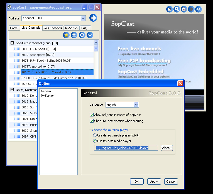This screenshot has width=213, height=194.
Task: Minimize the SopCast main window
Action: click(84, 7)
